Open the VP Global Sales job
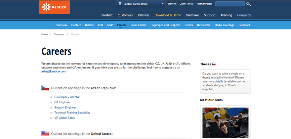This screenshot has width=291, height=139. click(x=64, y=118)
